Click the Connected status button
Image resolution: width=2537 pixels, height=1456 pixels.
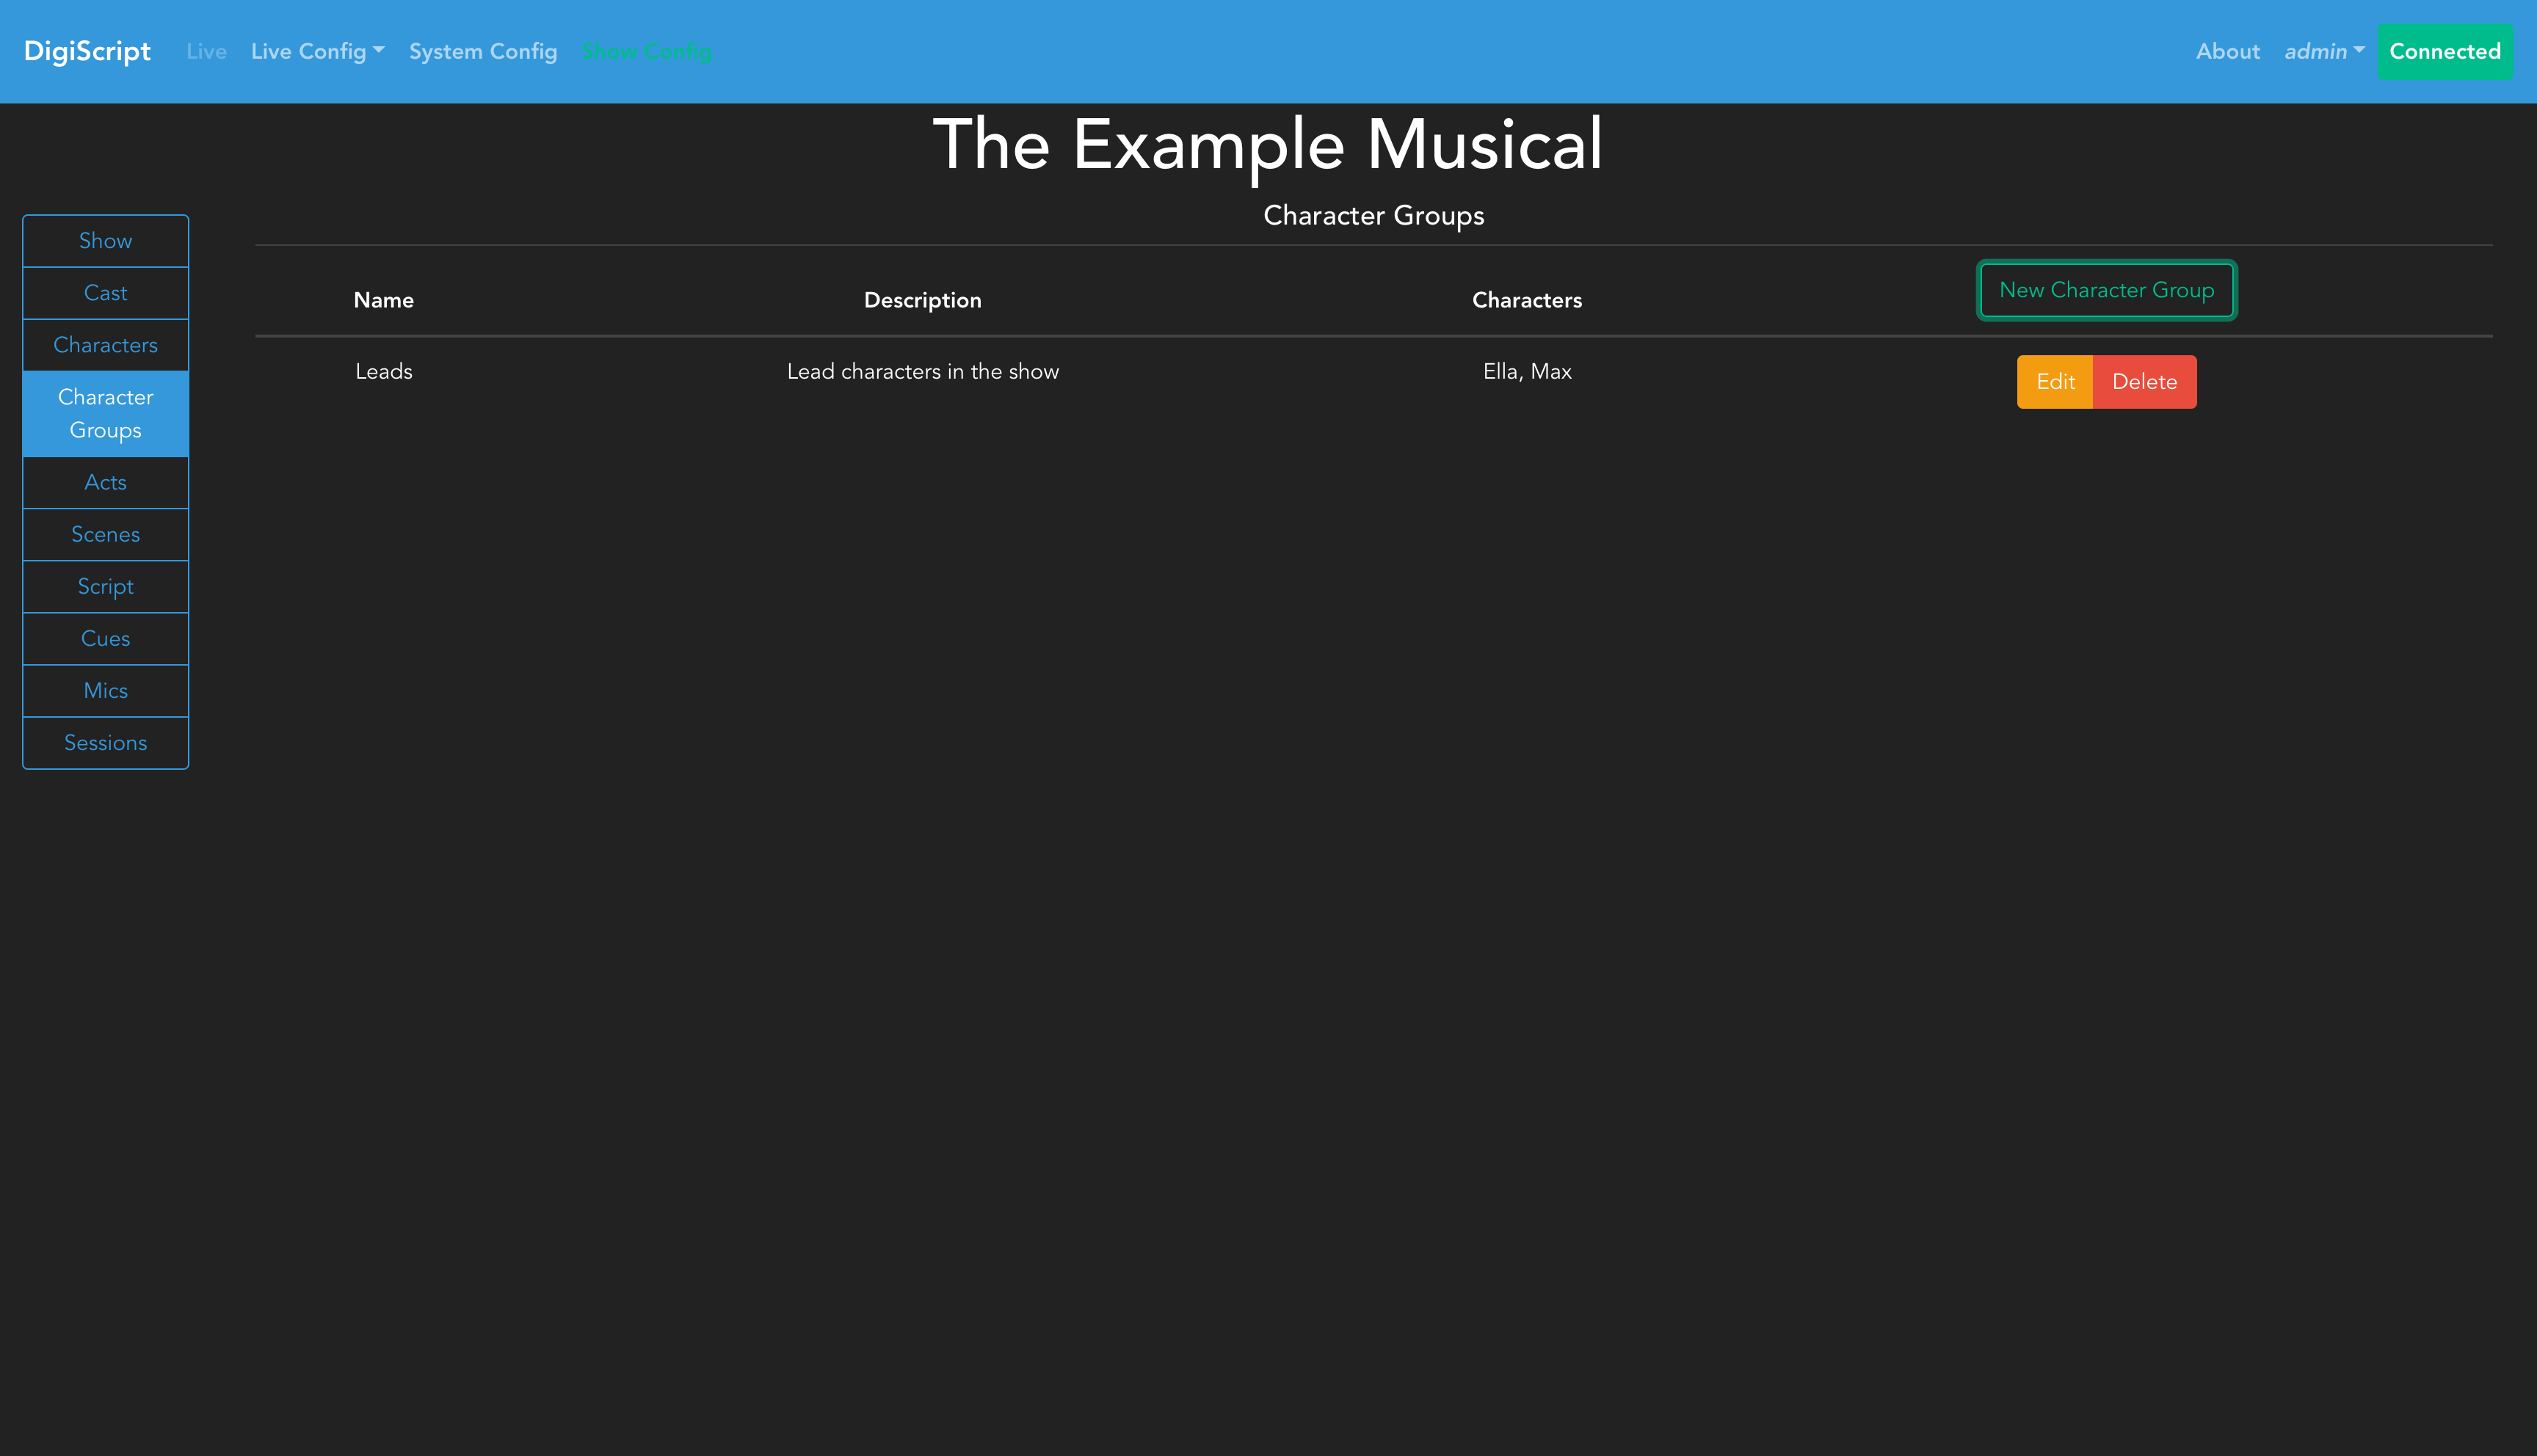(2444, 51)
